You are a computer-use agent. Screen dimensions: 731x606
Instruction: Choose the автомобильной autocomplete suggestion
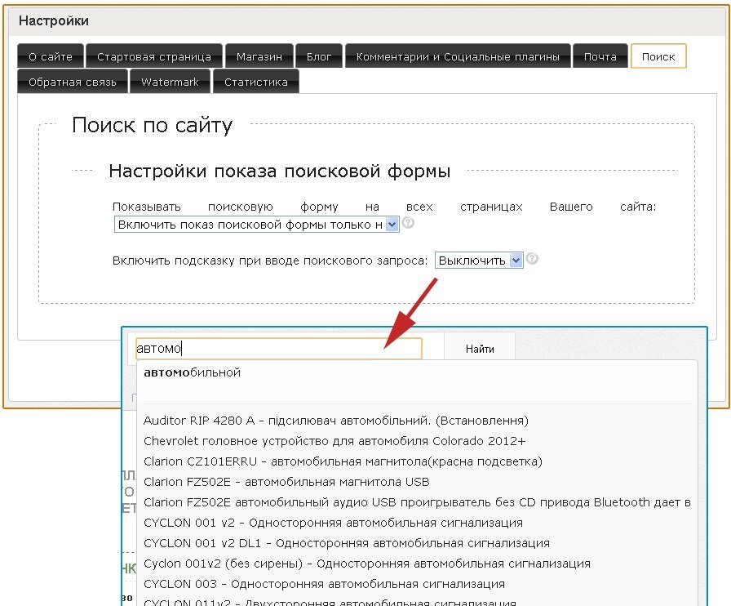point(193,372)
